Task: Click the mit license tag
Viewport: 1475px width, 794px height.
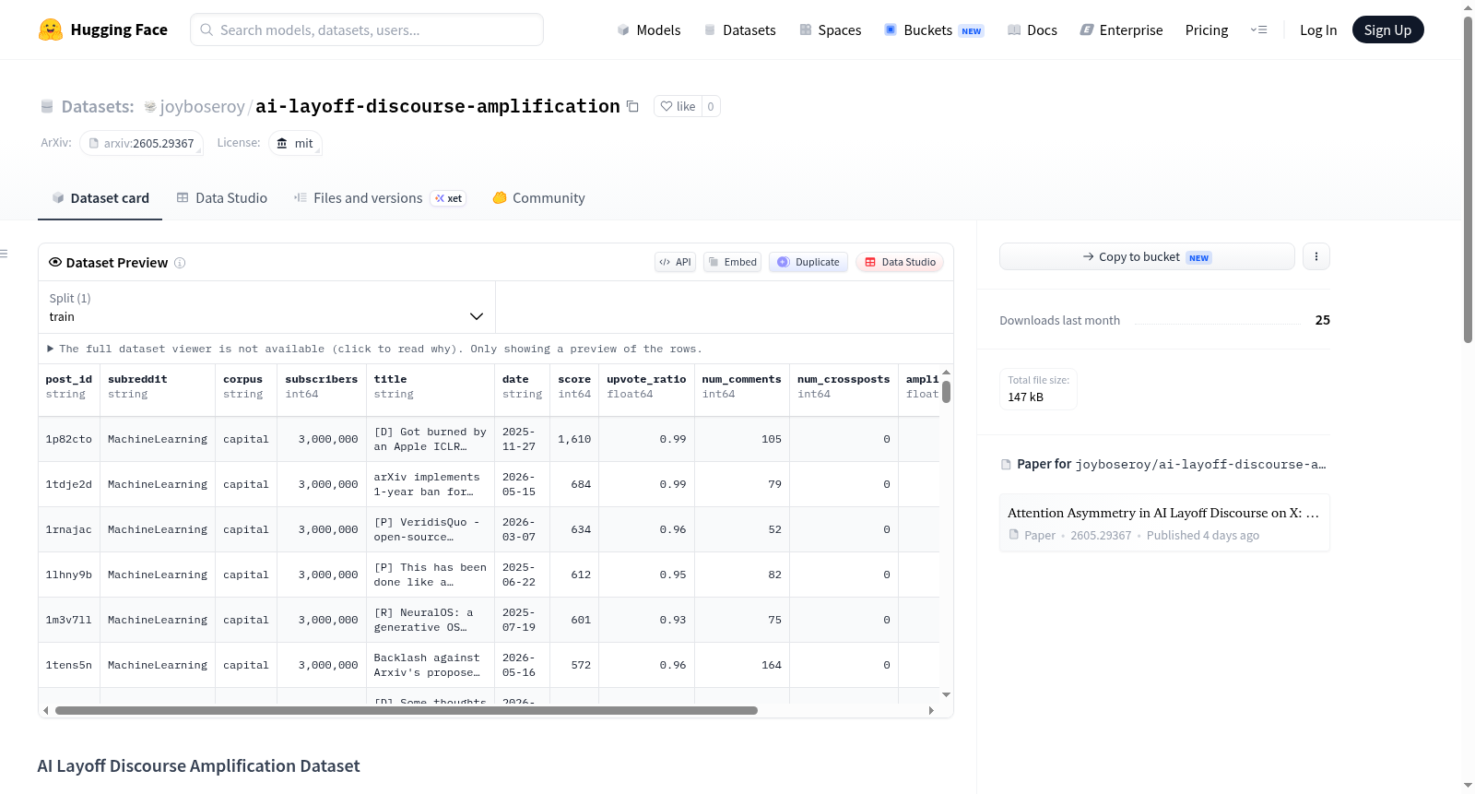Action: click(295, 143)
